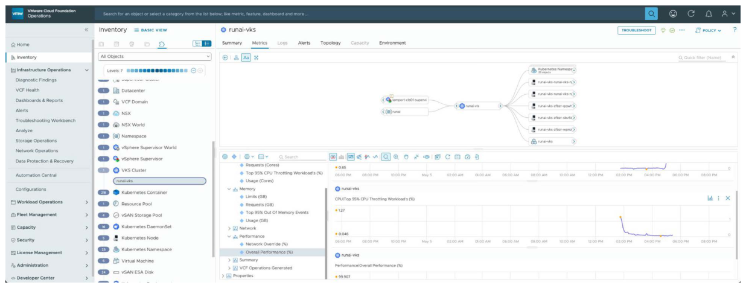Expand the Network metric group
The image size is (746, 288).
tap(229, 228)
